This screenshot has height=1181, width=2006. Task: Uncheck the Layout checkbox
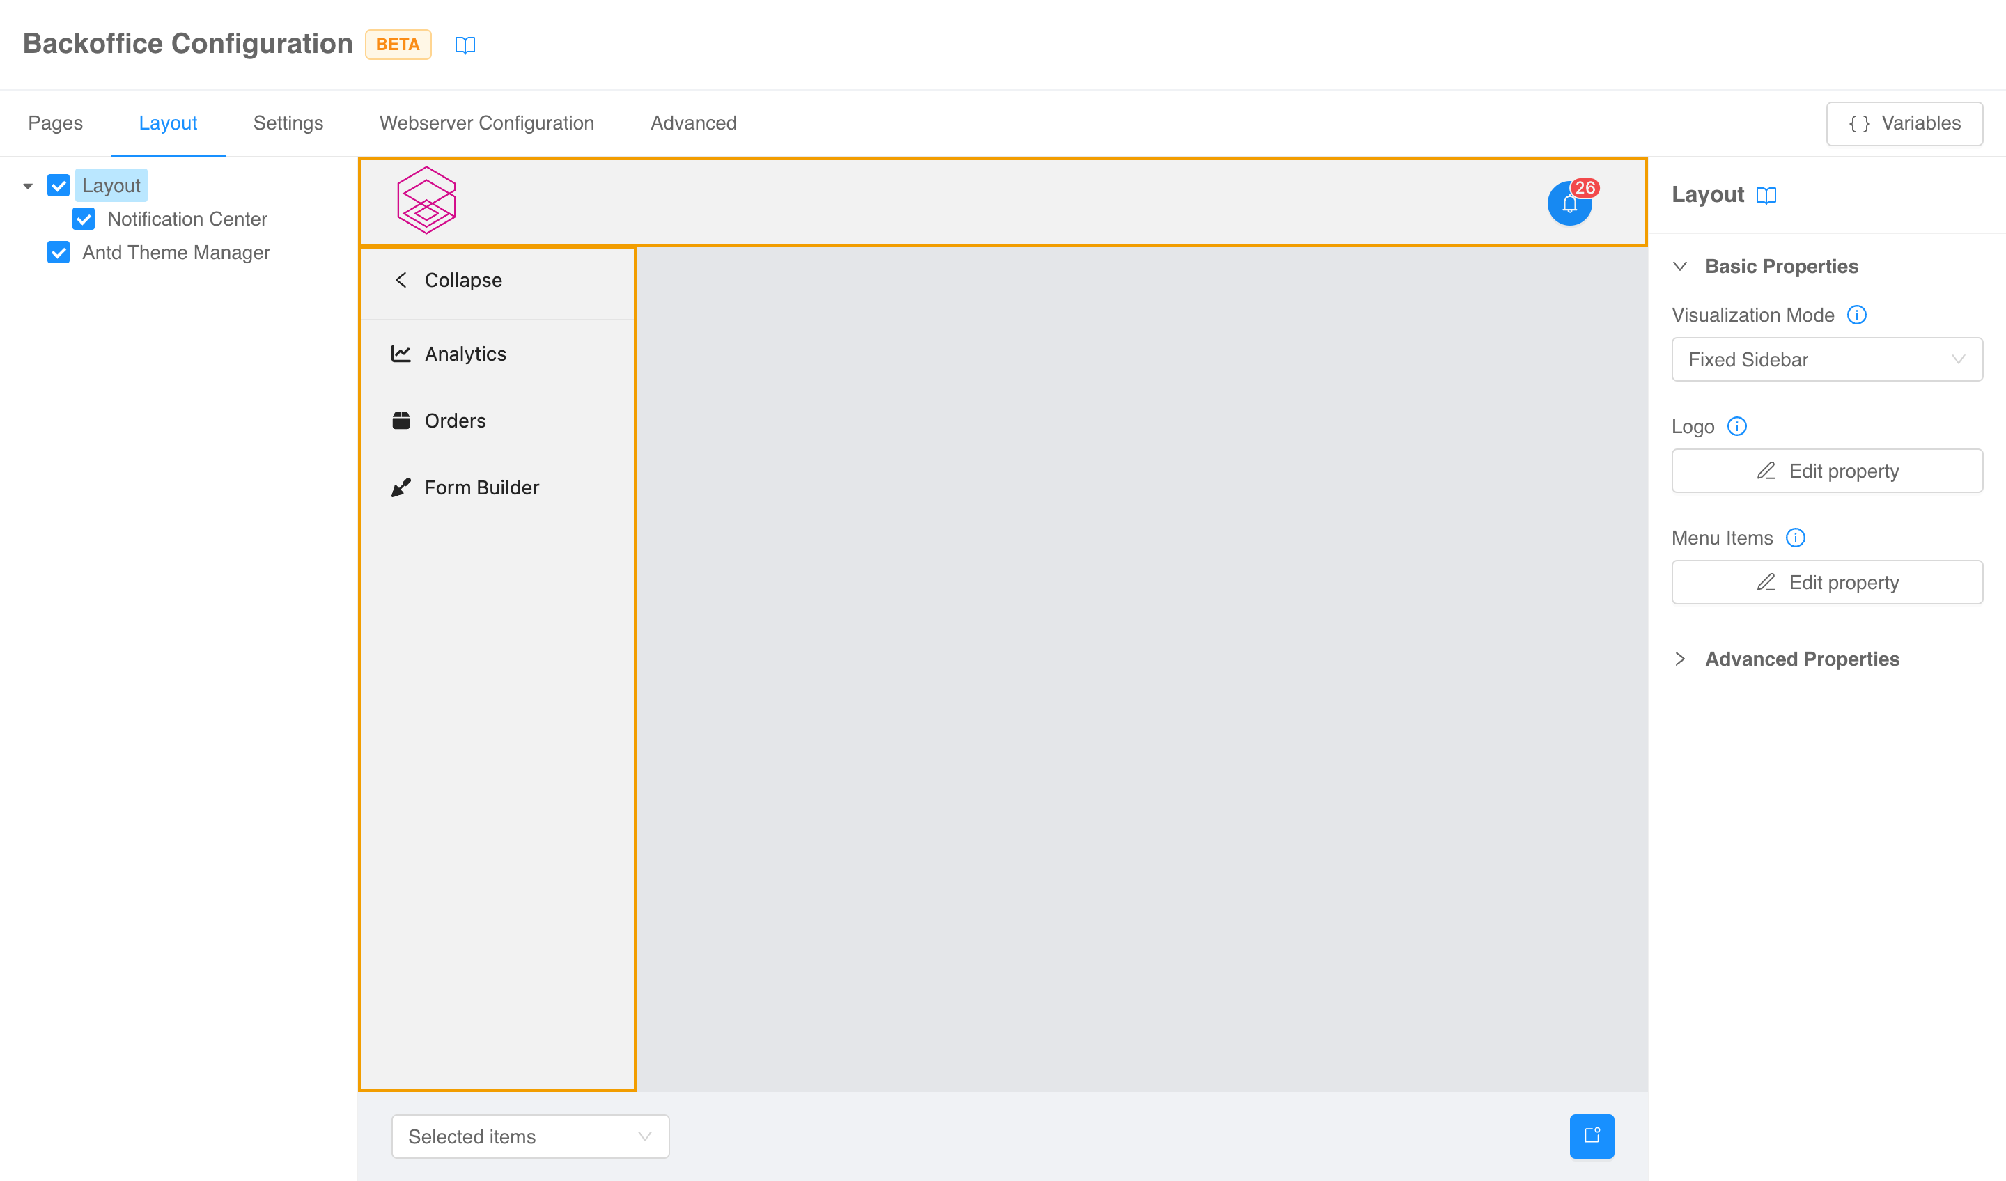[58, 185]
